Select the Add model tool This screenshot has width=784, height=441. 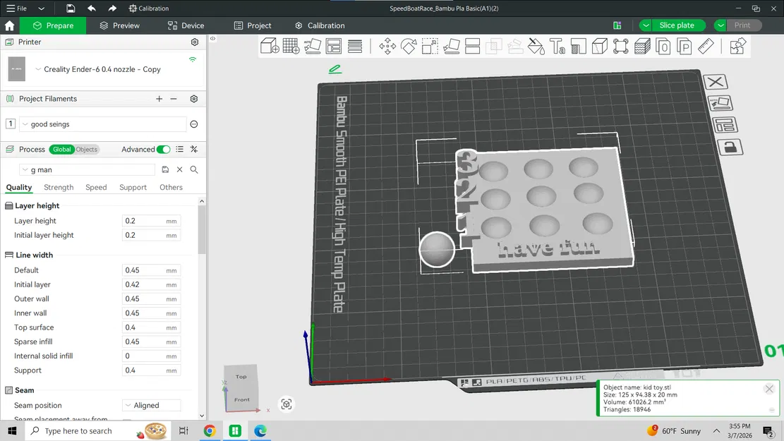click(270, 46)
